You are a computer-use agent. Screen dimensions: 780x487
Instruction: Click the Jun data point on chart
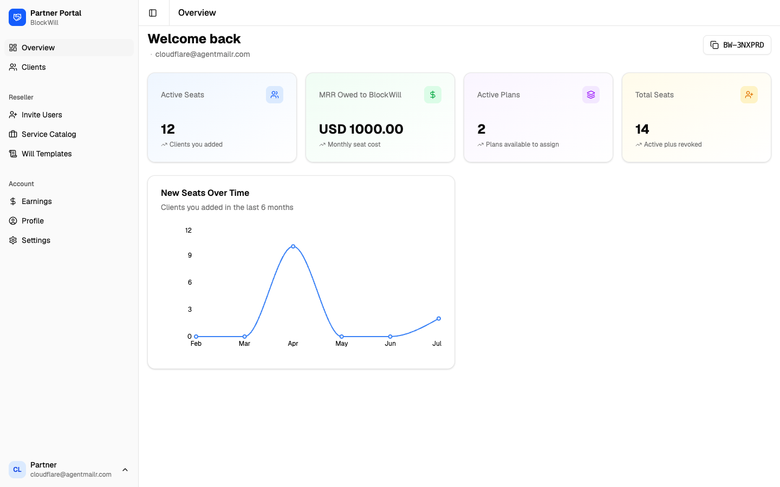click(x=391, y=337)
